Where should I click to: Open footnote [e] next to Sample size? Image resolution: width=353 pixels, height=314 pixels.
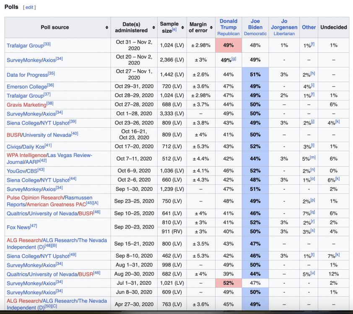point(174,29)
